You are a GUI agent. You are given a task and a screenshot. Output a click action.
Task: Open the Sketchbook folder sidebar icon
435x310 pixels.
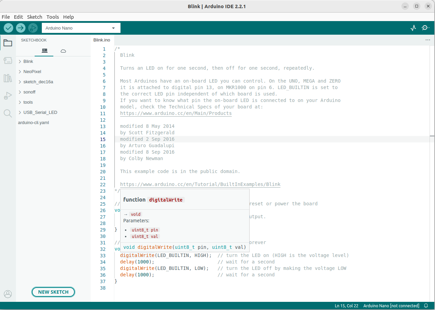pos(7,43)
